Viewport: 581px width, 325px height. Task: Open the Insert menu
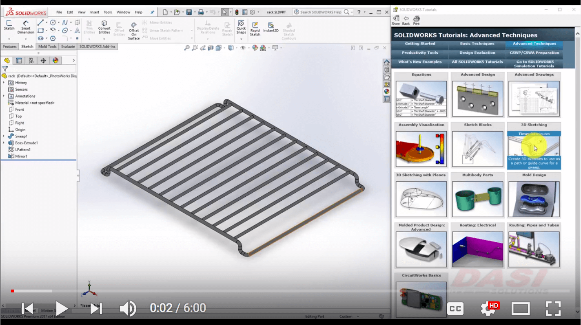(95, 12)
